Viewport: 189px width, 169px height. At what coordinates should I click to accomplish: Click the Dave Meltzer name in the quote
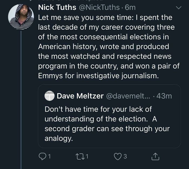point(80,96)
